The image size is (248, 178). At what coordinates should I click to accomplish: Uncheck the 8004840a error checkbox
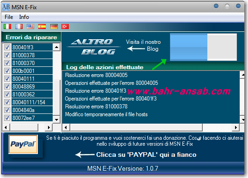[x=7, y=110]
